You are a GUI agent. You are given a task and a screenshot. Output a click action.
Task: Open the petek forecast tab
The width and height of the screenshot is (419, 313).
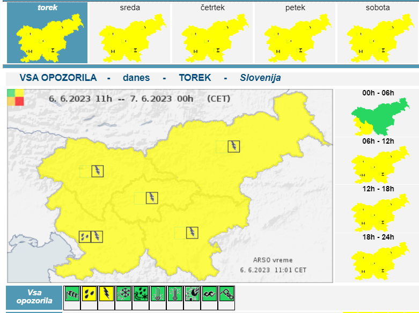click(295, 33)
